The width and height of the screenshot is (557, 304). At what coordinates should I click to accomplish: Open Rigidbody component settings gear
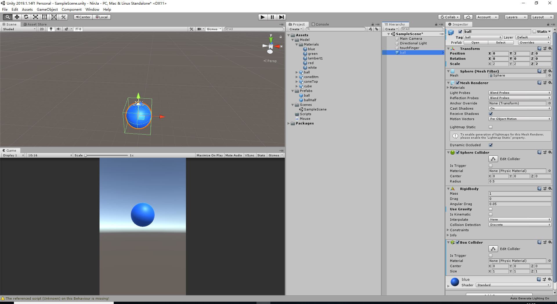pyautogui.click(x=550, y=189)
